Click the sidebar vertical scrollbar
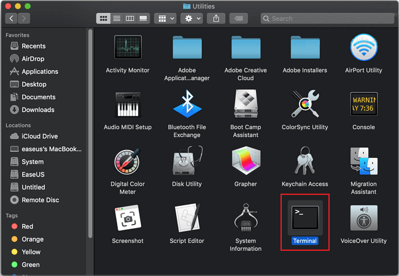Screen dimensions: 399x276 click(x=90, y=134)
